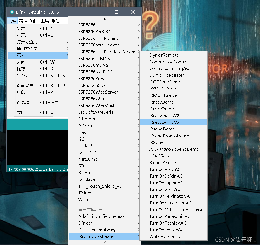Click 关闭 Ctrl+W close entry
Screen dimensions: 260x245
(x=38, y=62)
